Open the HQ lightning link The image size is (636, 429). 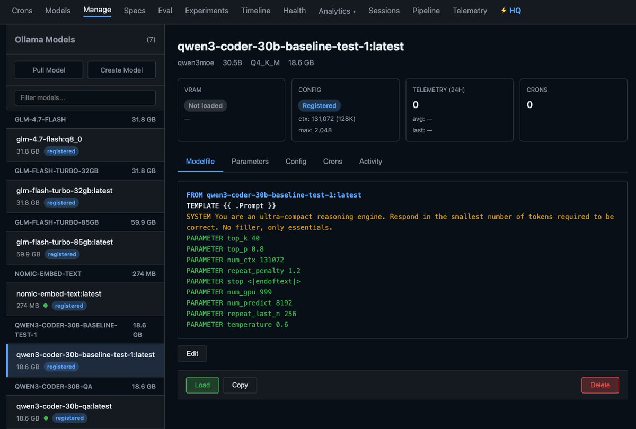(x=511, y=11)
